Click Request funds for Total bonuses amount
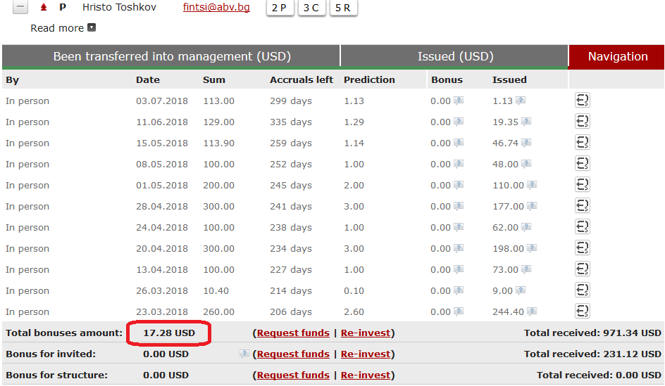This screenshot has width=665, height=386. [293, 333]
